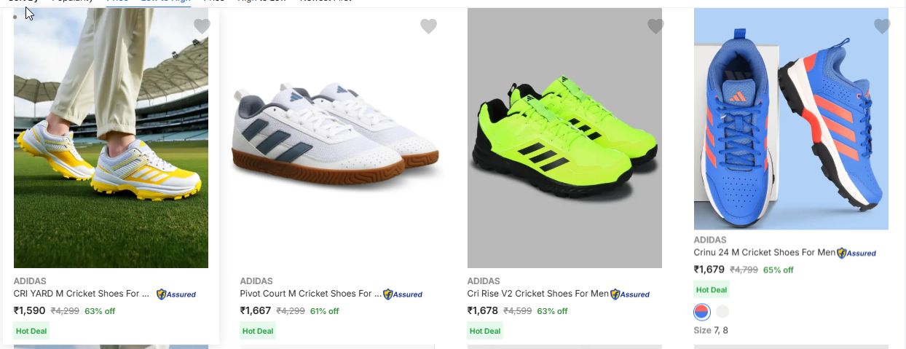Select the blue-red color swatch for Crinu 24
This screenshot has height=349, width=906.
(x=701, y=312)
